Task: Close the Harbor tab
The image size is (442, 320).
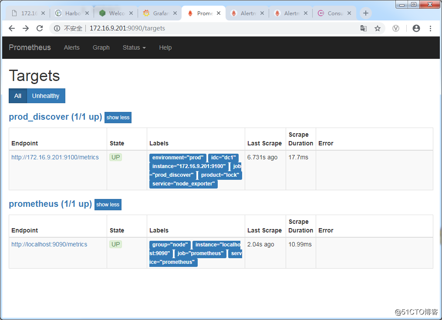Action: pos(87,13)
